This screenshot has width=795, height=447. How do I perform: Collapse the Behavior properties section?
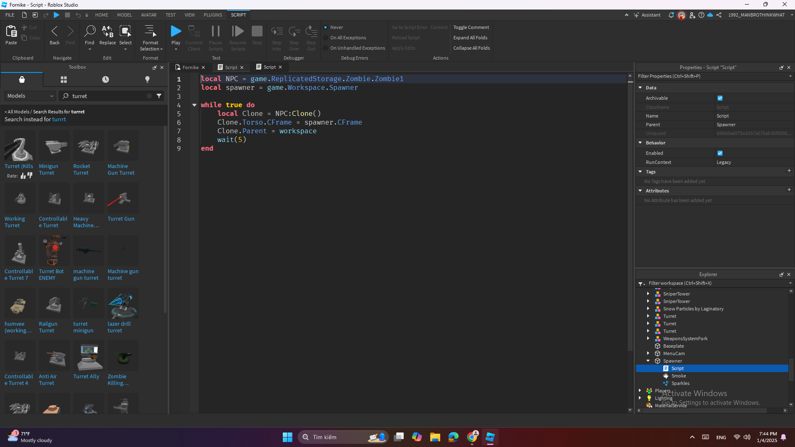(640, 143)
